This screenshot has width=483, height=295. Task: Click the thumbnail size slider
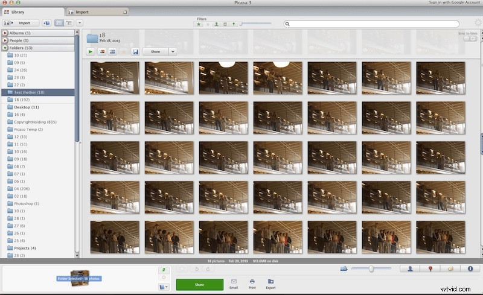coord(371,269)
